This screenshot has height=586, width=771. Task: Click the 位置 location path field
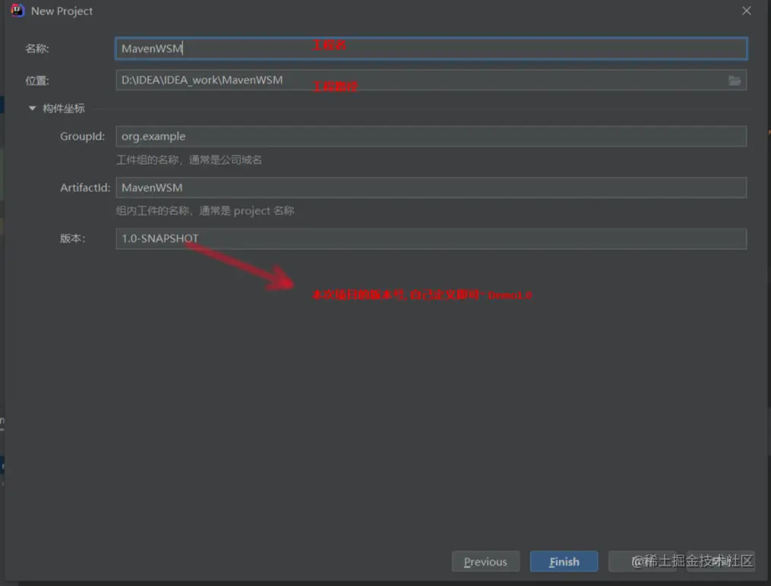point(431,80)
